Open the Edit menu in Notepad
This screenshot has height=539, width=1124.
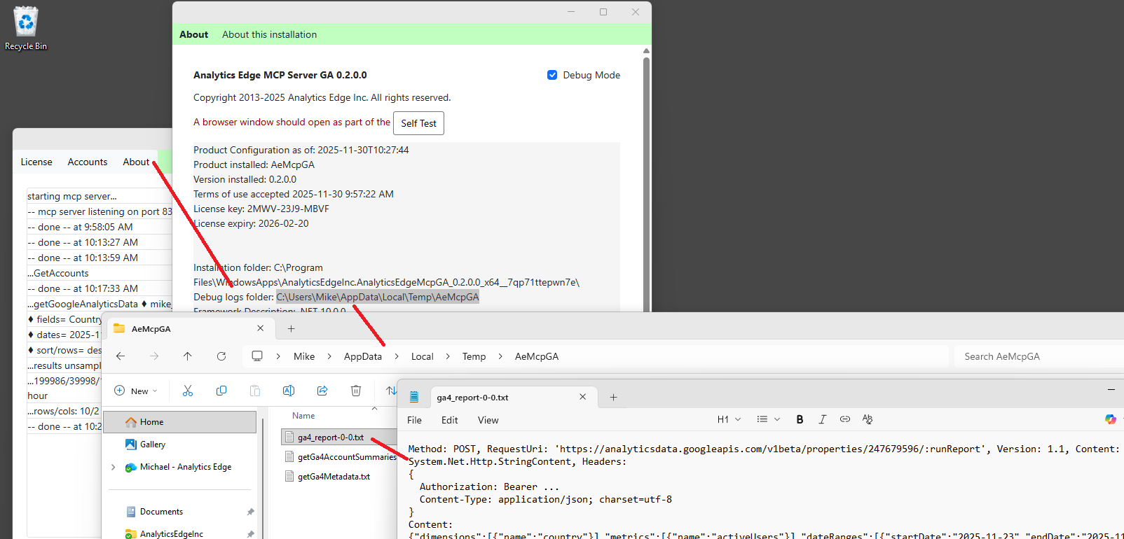449,420
